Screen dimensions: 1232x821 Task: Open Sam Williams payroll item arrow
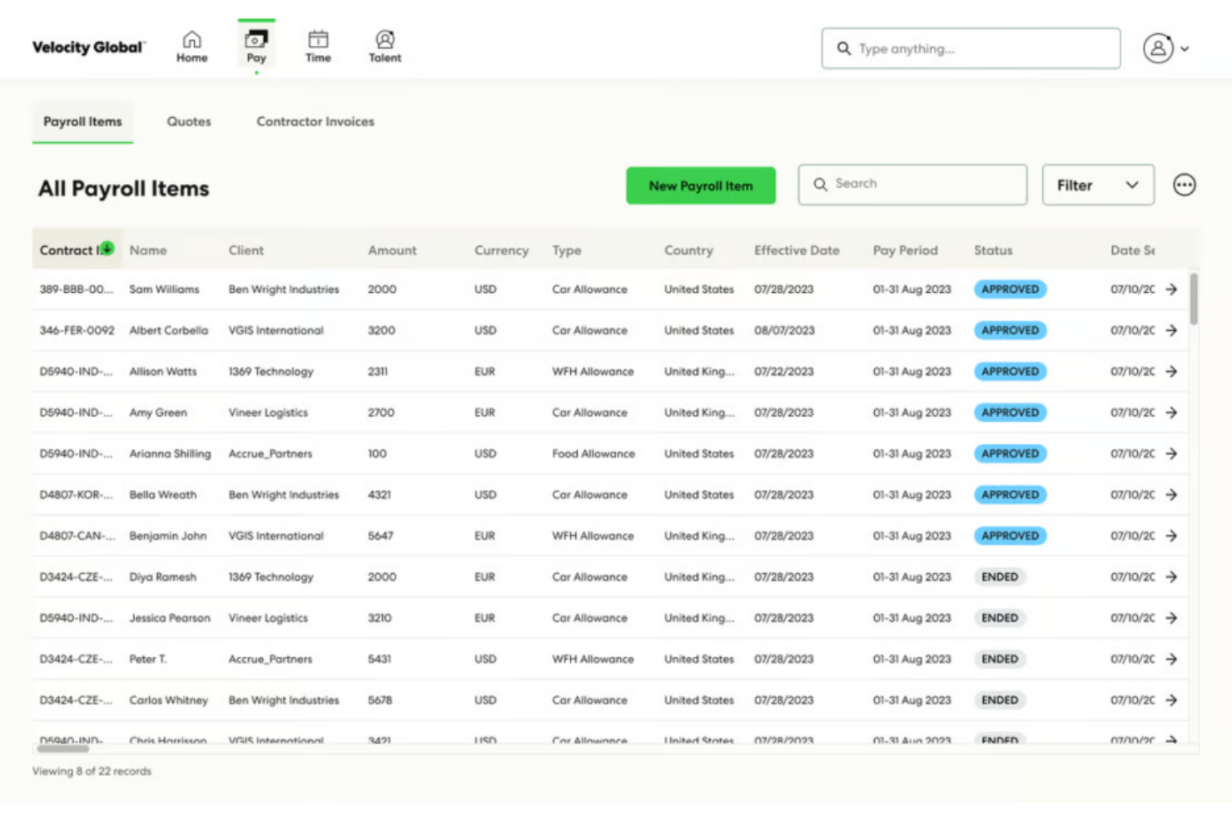(1170, 289)
